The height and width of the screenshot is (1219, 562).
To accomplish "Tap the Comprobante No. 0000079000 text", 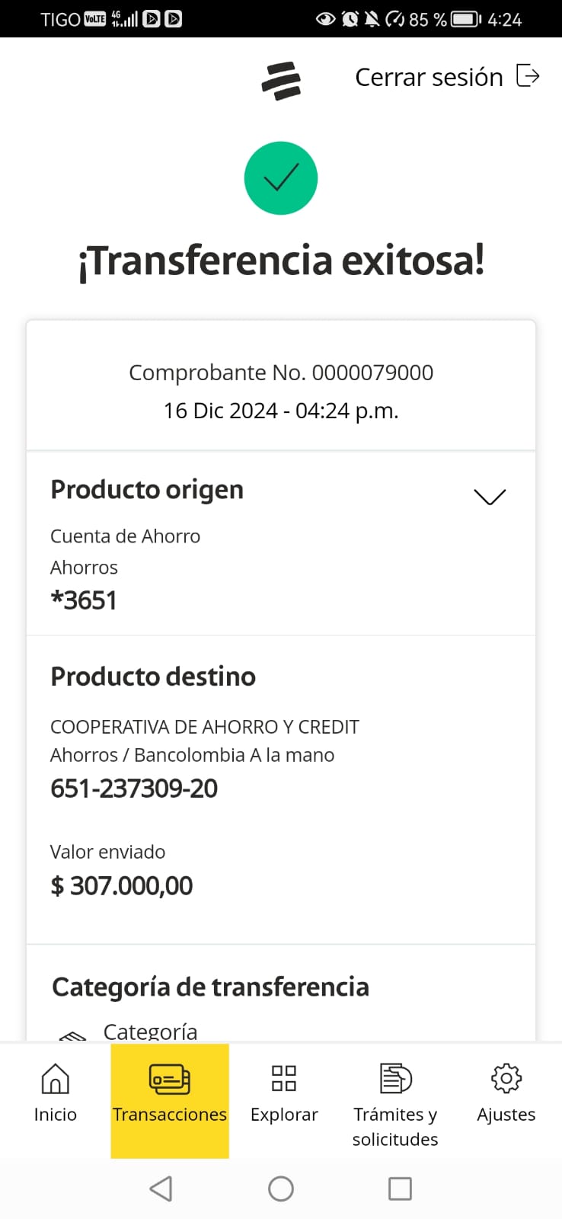I will click(x=281, y=373).
